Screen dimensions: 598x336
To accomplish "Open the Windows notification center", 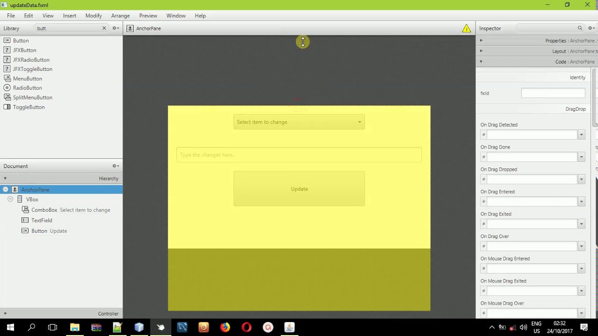I will click(x=584, y=327).
